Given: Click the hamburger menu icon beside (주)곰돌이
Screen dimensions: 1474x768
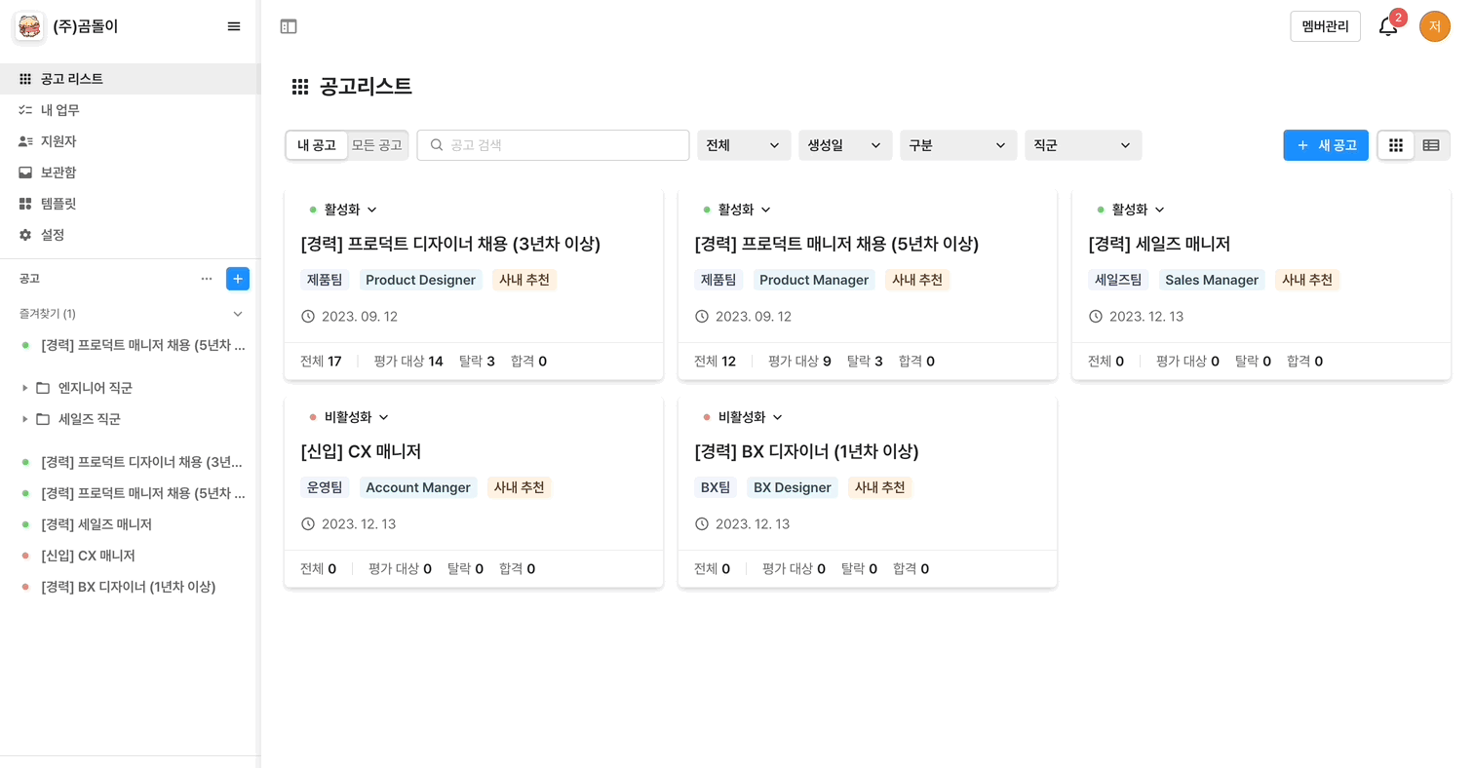Looking at the screenshot, I should [x=234, y=26].
